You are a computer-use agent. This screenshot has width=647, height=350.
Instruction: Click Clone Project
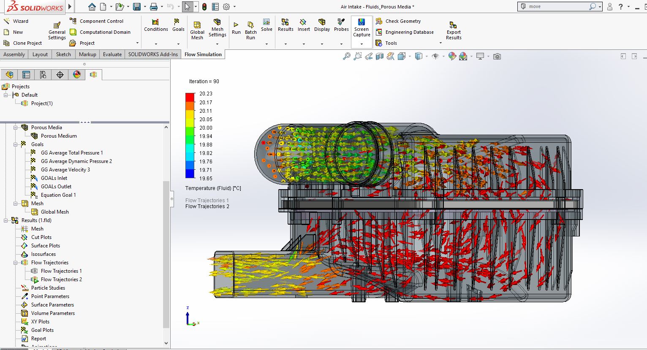[x=23, y=43]
